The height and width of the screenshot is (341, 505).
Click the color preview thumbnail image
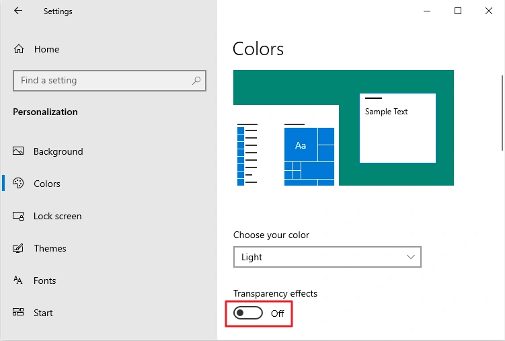point(344,128)
